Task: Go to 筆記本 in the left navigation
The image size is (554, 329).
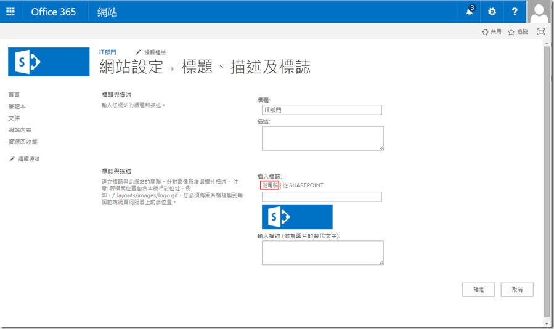Action: click(17, 106)
